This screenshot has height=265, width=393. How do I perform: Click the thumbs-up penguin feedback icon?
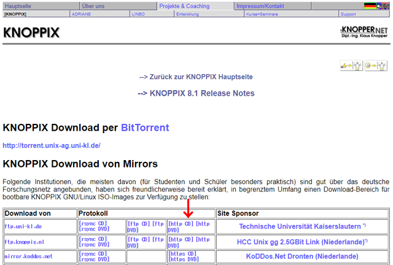351,66
